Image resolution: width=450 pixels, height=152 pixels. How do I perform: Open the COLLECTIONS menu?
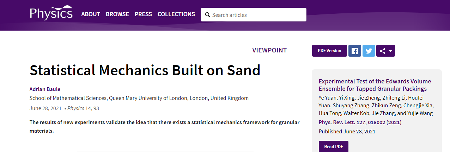[x=176, y=14]
